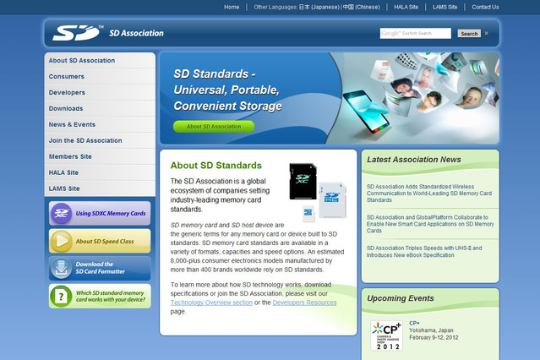This screenshot has width=540, height=360.
Task: Click the SD logo in header
Action: point(78,33)
